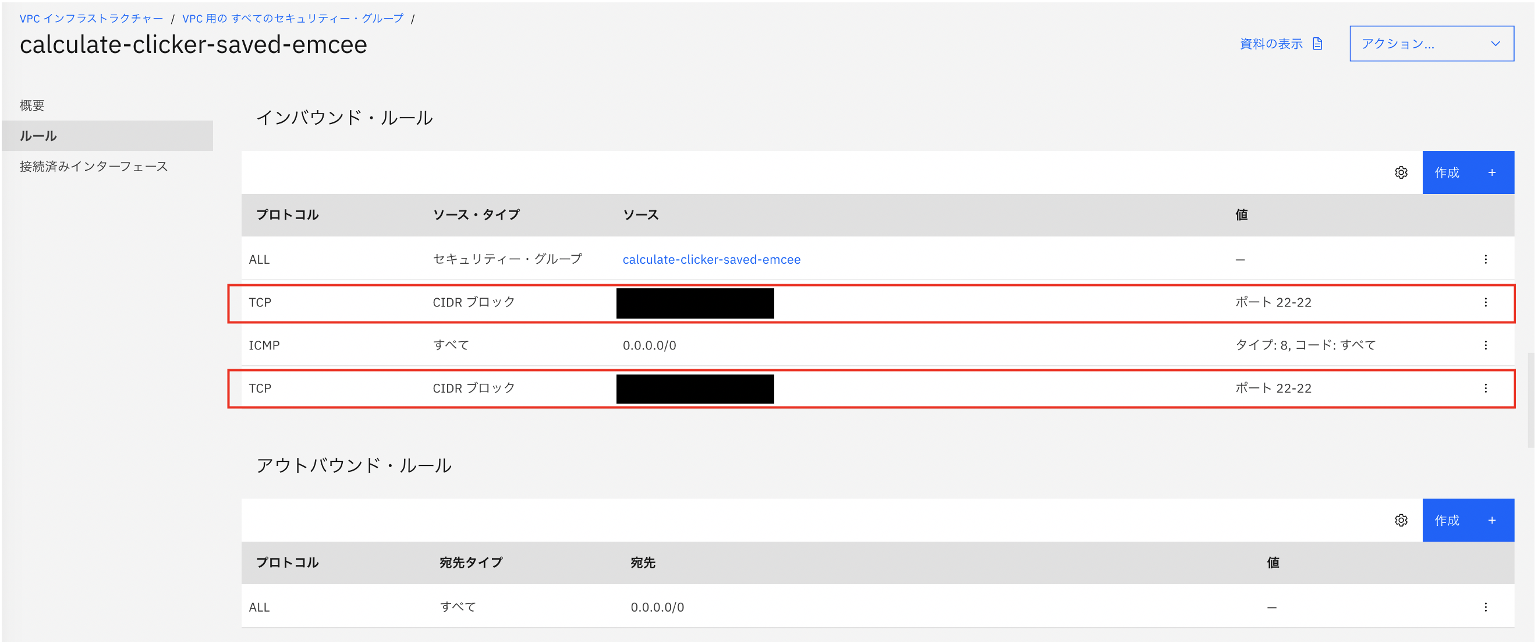The image size is (1538, 643).
Task: Open overflow menu for first TCP rule
Action: (x=1486, y=302)
